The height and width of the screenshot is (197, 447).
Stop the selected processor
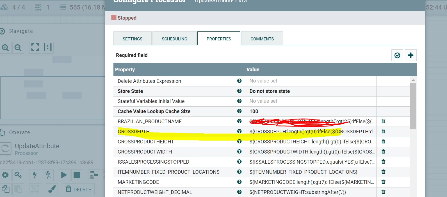pyautogui.click(x=77, y=175)
